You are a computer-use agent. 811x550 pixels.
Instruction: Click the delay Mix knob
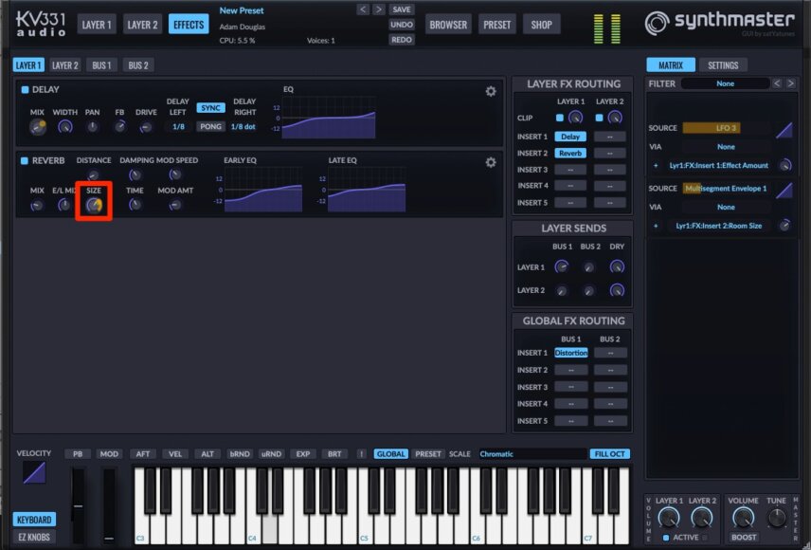[37, 126]
